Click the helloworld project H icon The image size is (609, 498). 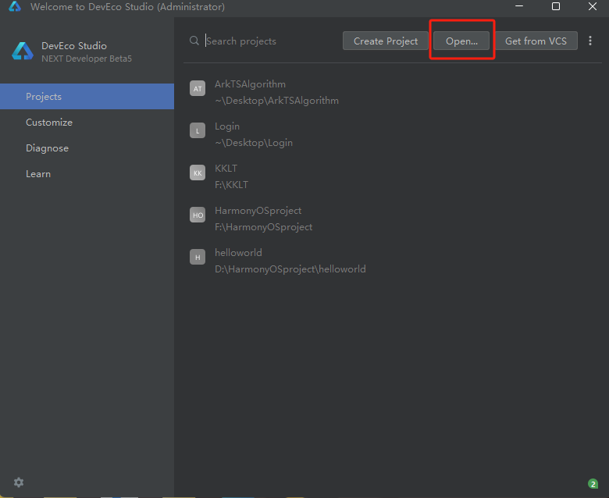coord(198,258)
